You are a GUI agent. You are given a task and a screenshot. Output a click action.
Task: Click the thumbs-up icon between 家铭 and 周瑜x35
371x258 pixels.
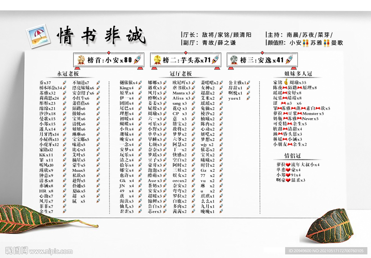[x=286, y=83]
